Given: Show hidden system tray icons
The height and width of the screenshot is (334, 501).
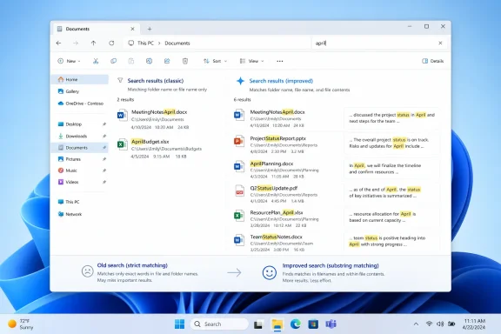Looking at the screenshot, I should click(x=416, y=324).
